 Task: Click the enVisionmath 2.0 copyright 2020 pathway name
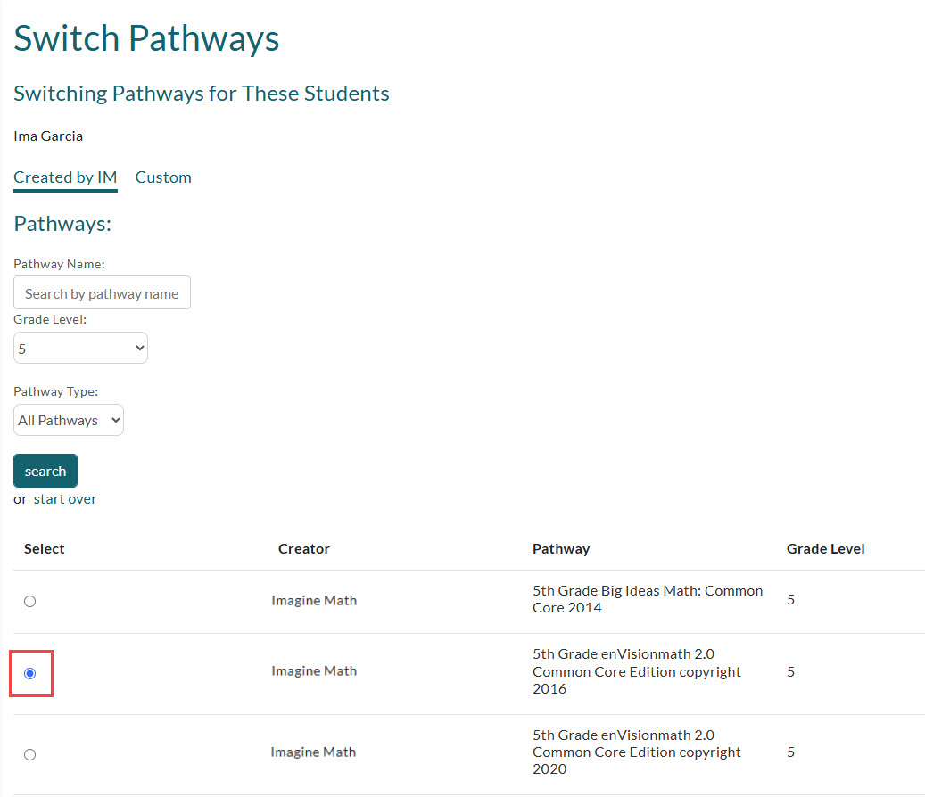[x=635, y=752]
